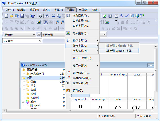Select the 多映射 folder in tree
Screen dimensions: 160x121
(34, 98)
